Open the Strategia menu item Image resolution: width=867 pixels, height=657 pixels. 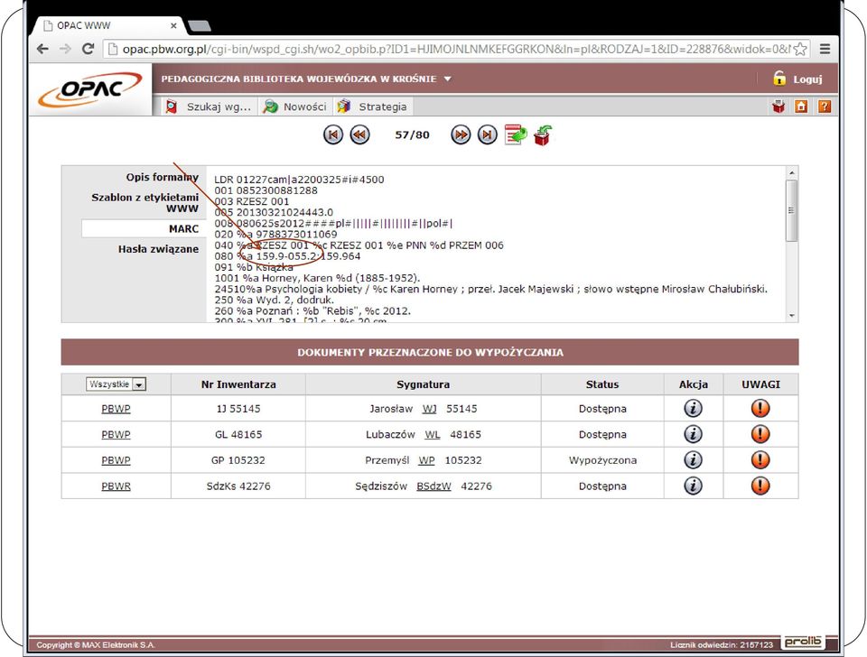374,106
